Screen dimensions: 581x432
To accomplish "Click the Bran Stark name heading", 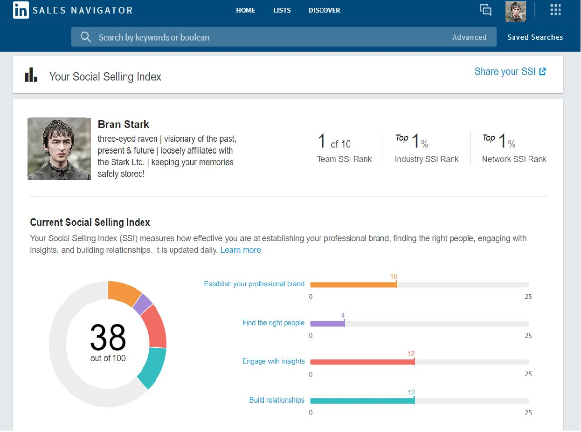I will click(124, 124).
